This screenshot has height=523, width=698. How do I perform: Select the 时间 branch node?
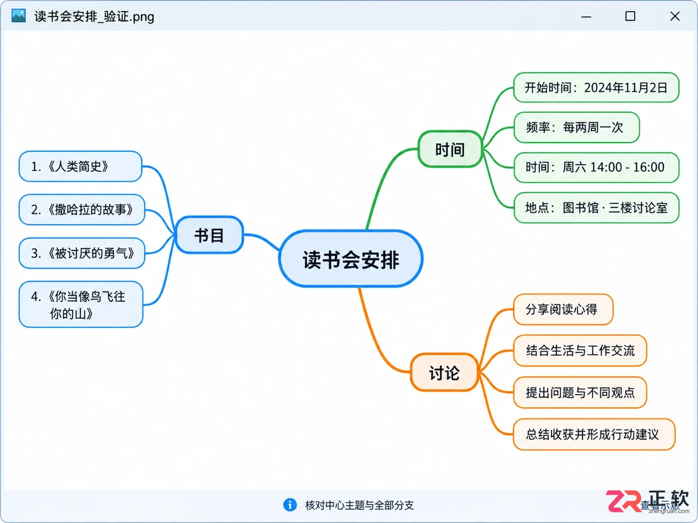click(450, 149)
